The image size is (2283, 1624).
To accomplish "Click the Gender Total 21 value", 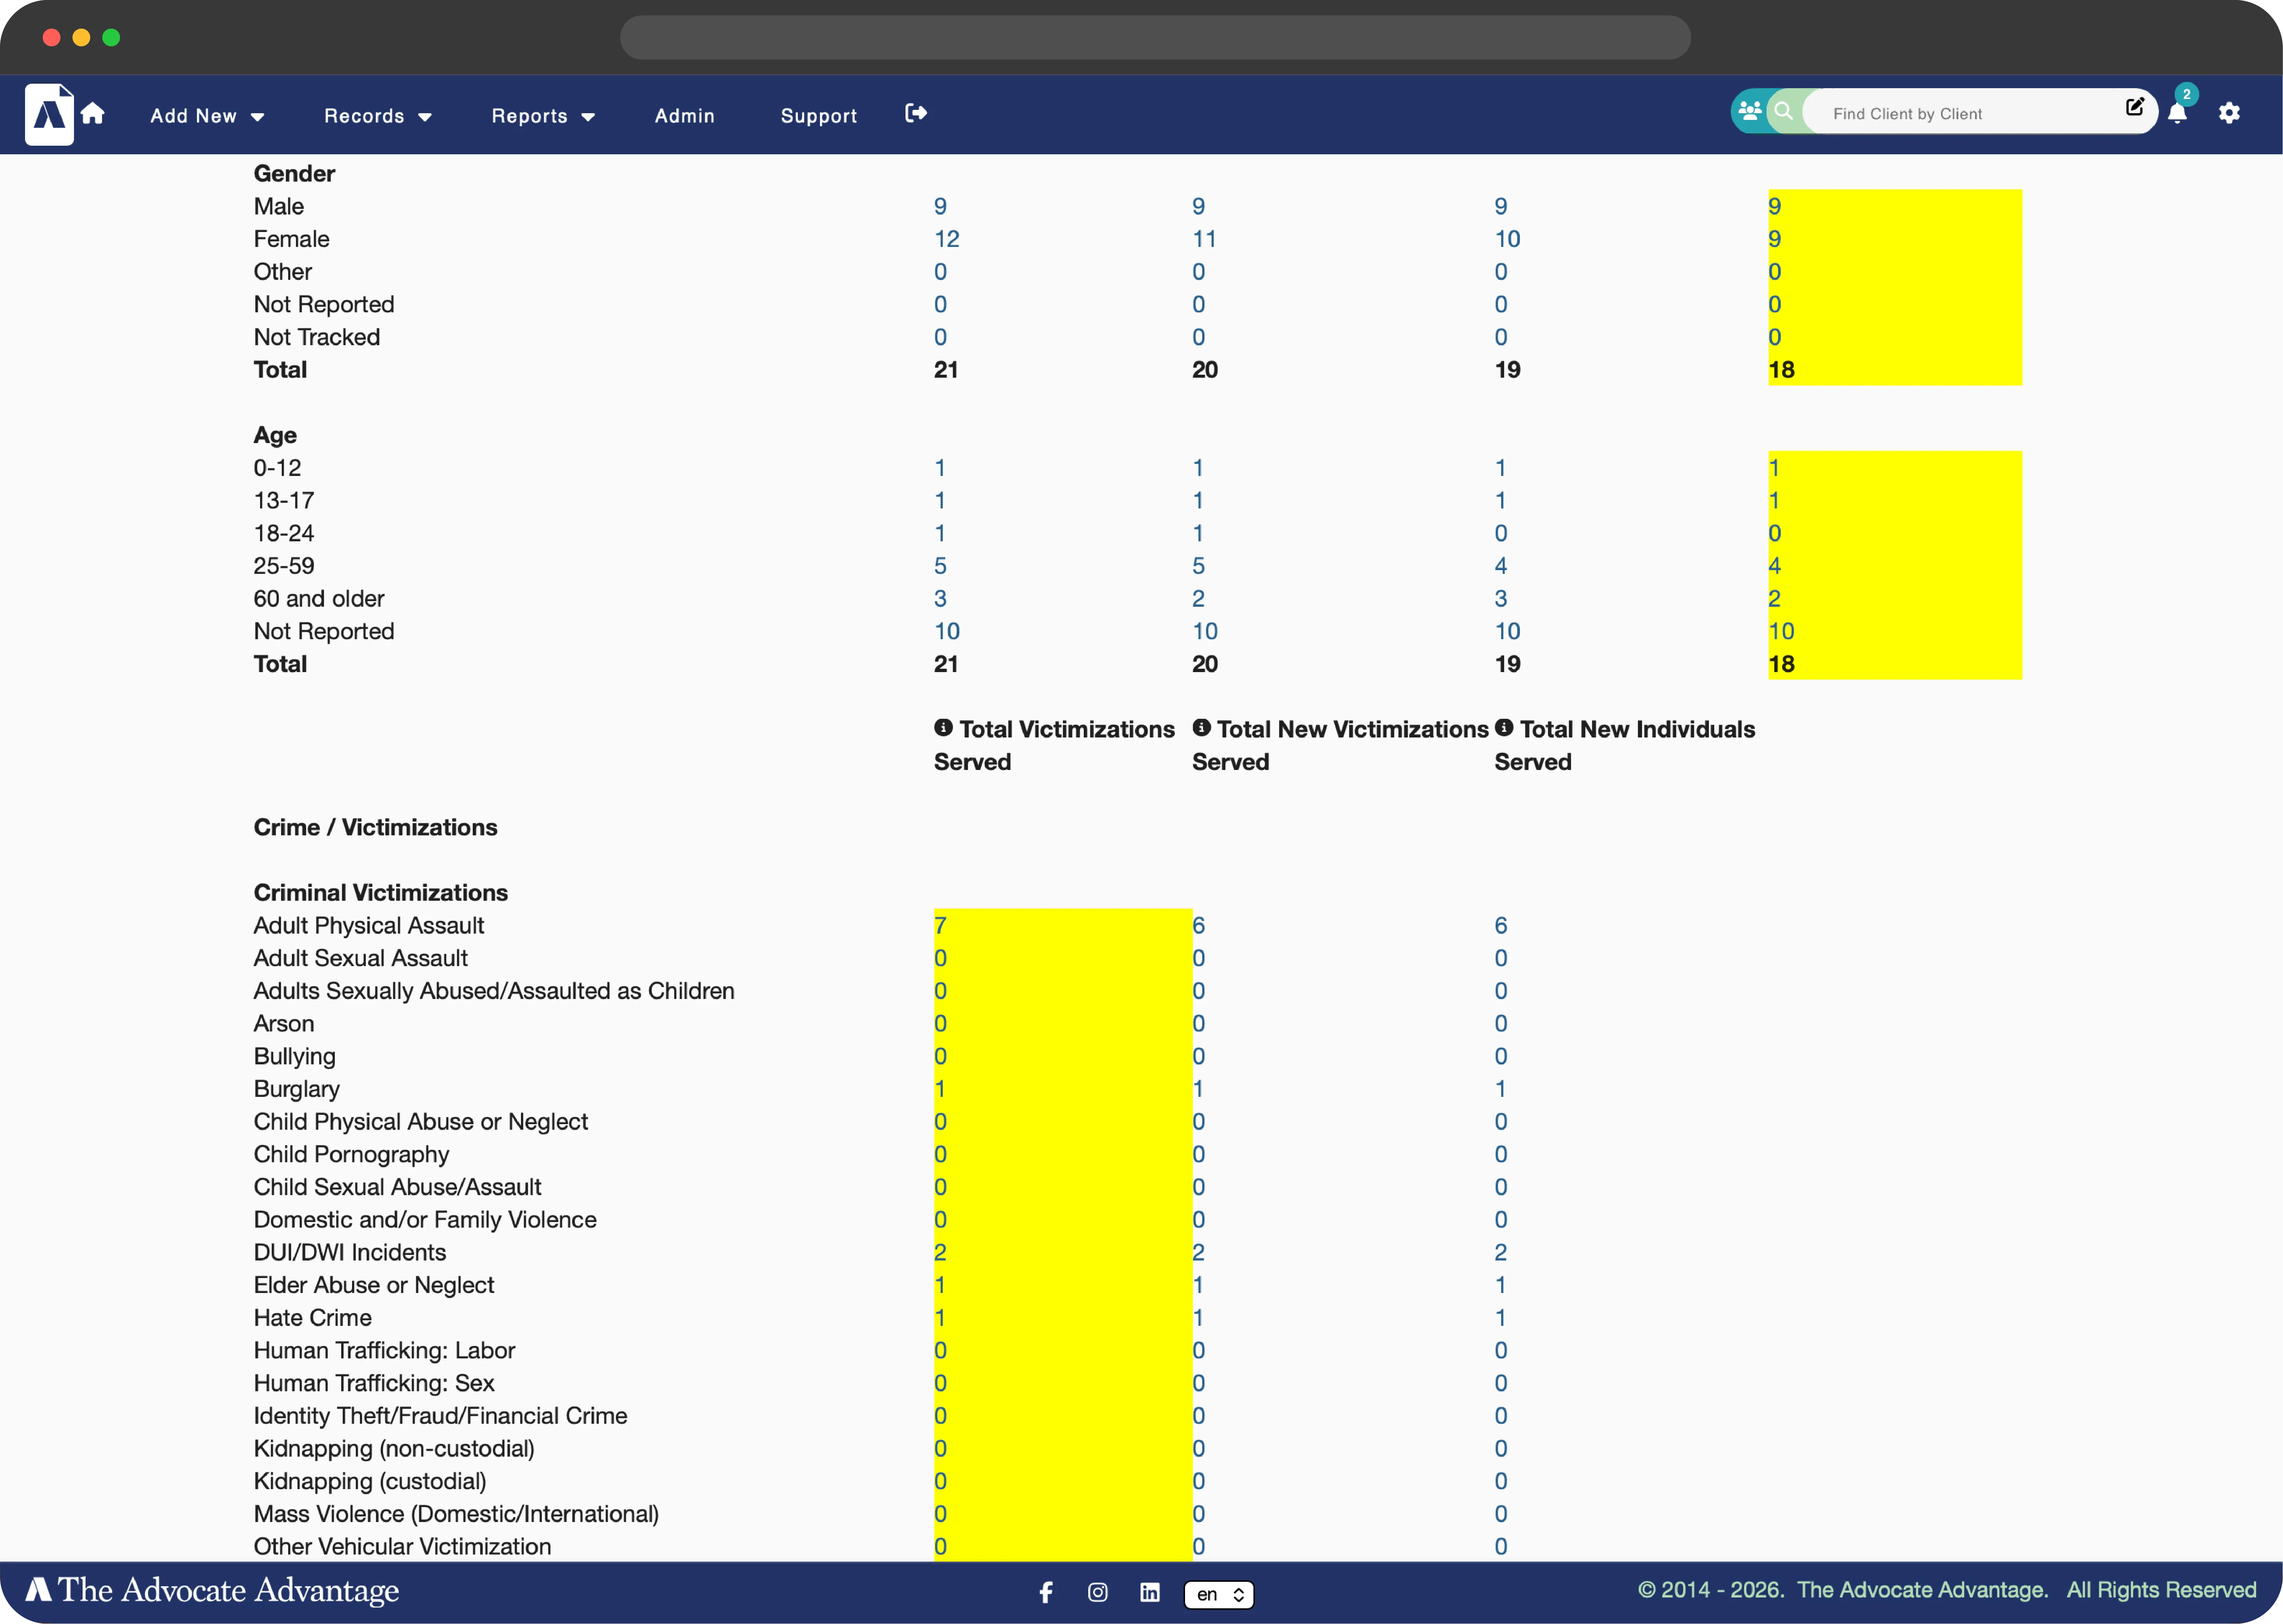I will pos(945,370).
